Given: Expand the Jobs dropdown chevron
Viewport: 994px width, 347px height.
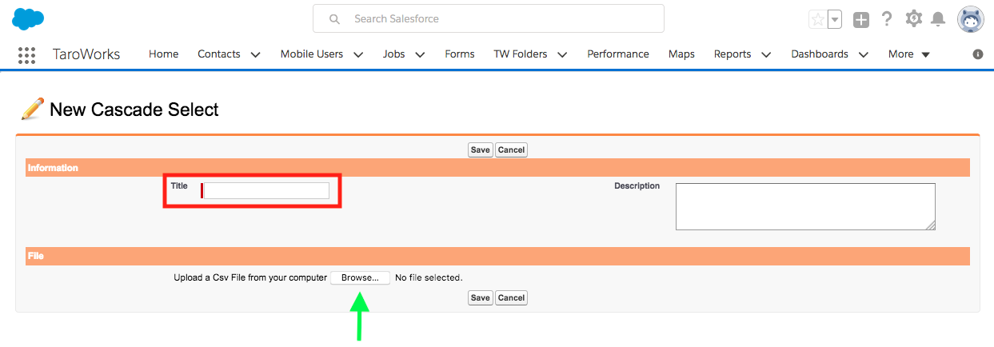Looking at the screenshot, I should [420, 54].
